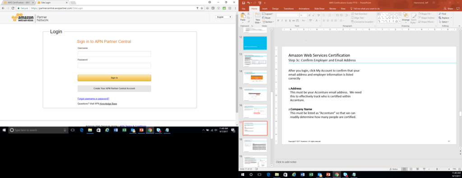Open the File tab in PowerPoint
This screenshot has width=462, height=178.
243,9
